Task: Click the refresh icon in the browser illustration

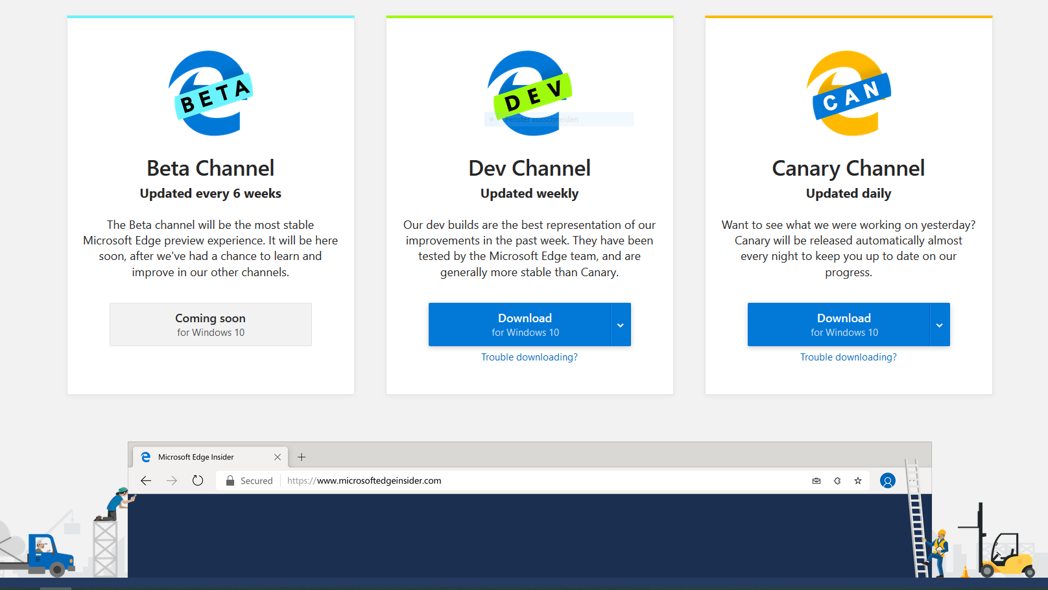Action: pyautogui.click(x=198, y=480)
